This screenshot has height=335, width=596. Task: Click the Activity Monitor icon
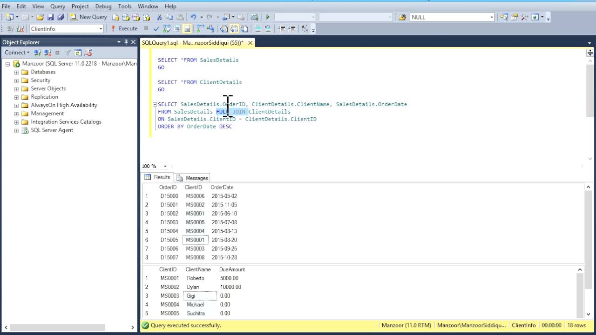[x=254, y=17]
